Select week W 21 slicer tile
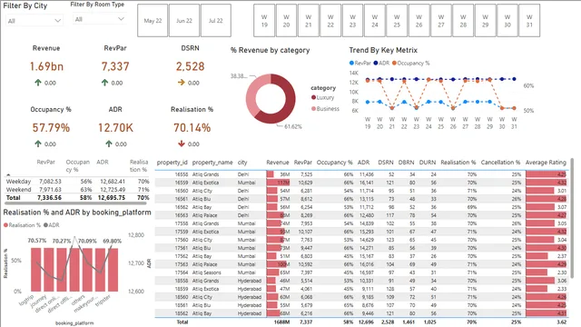The image size is (581, 327). pyautogui.click(x=309, y=21)
